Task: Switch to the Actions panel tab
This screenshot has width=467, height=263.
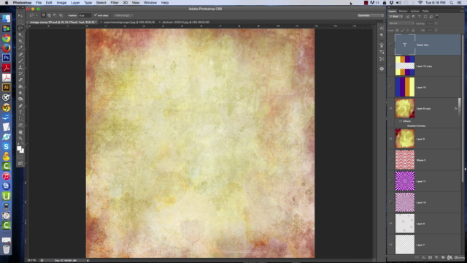Action: (414, 12)
